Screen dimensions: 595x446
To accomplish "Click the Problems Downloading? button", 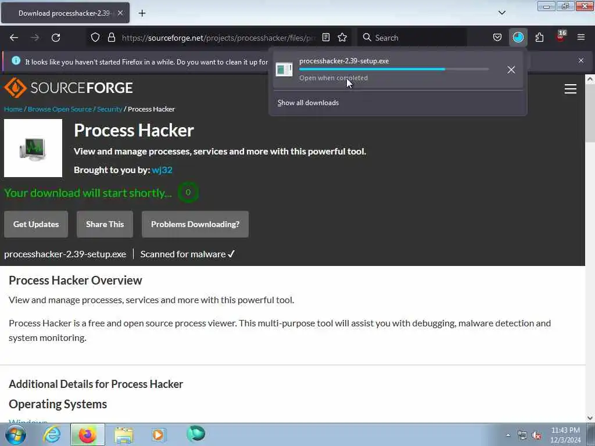I will coord(195,224).
